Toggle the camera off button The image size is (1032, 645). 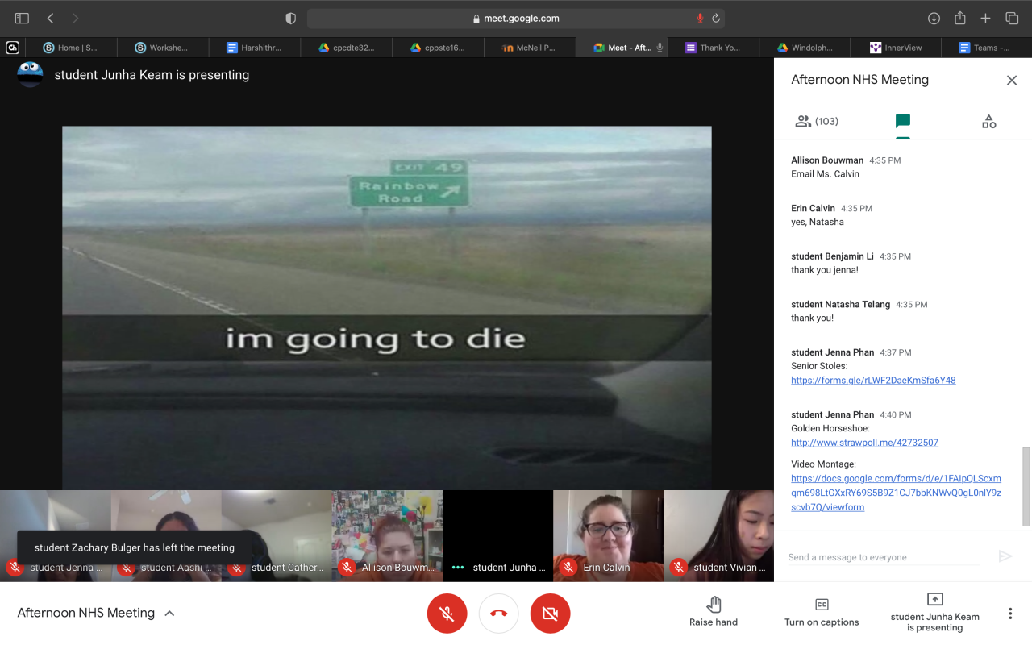point(550,614)
